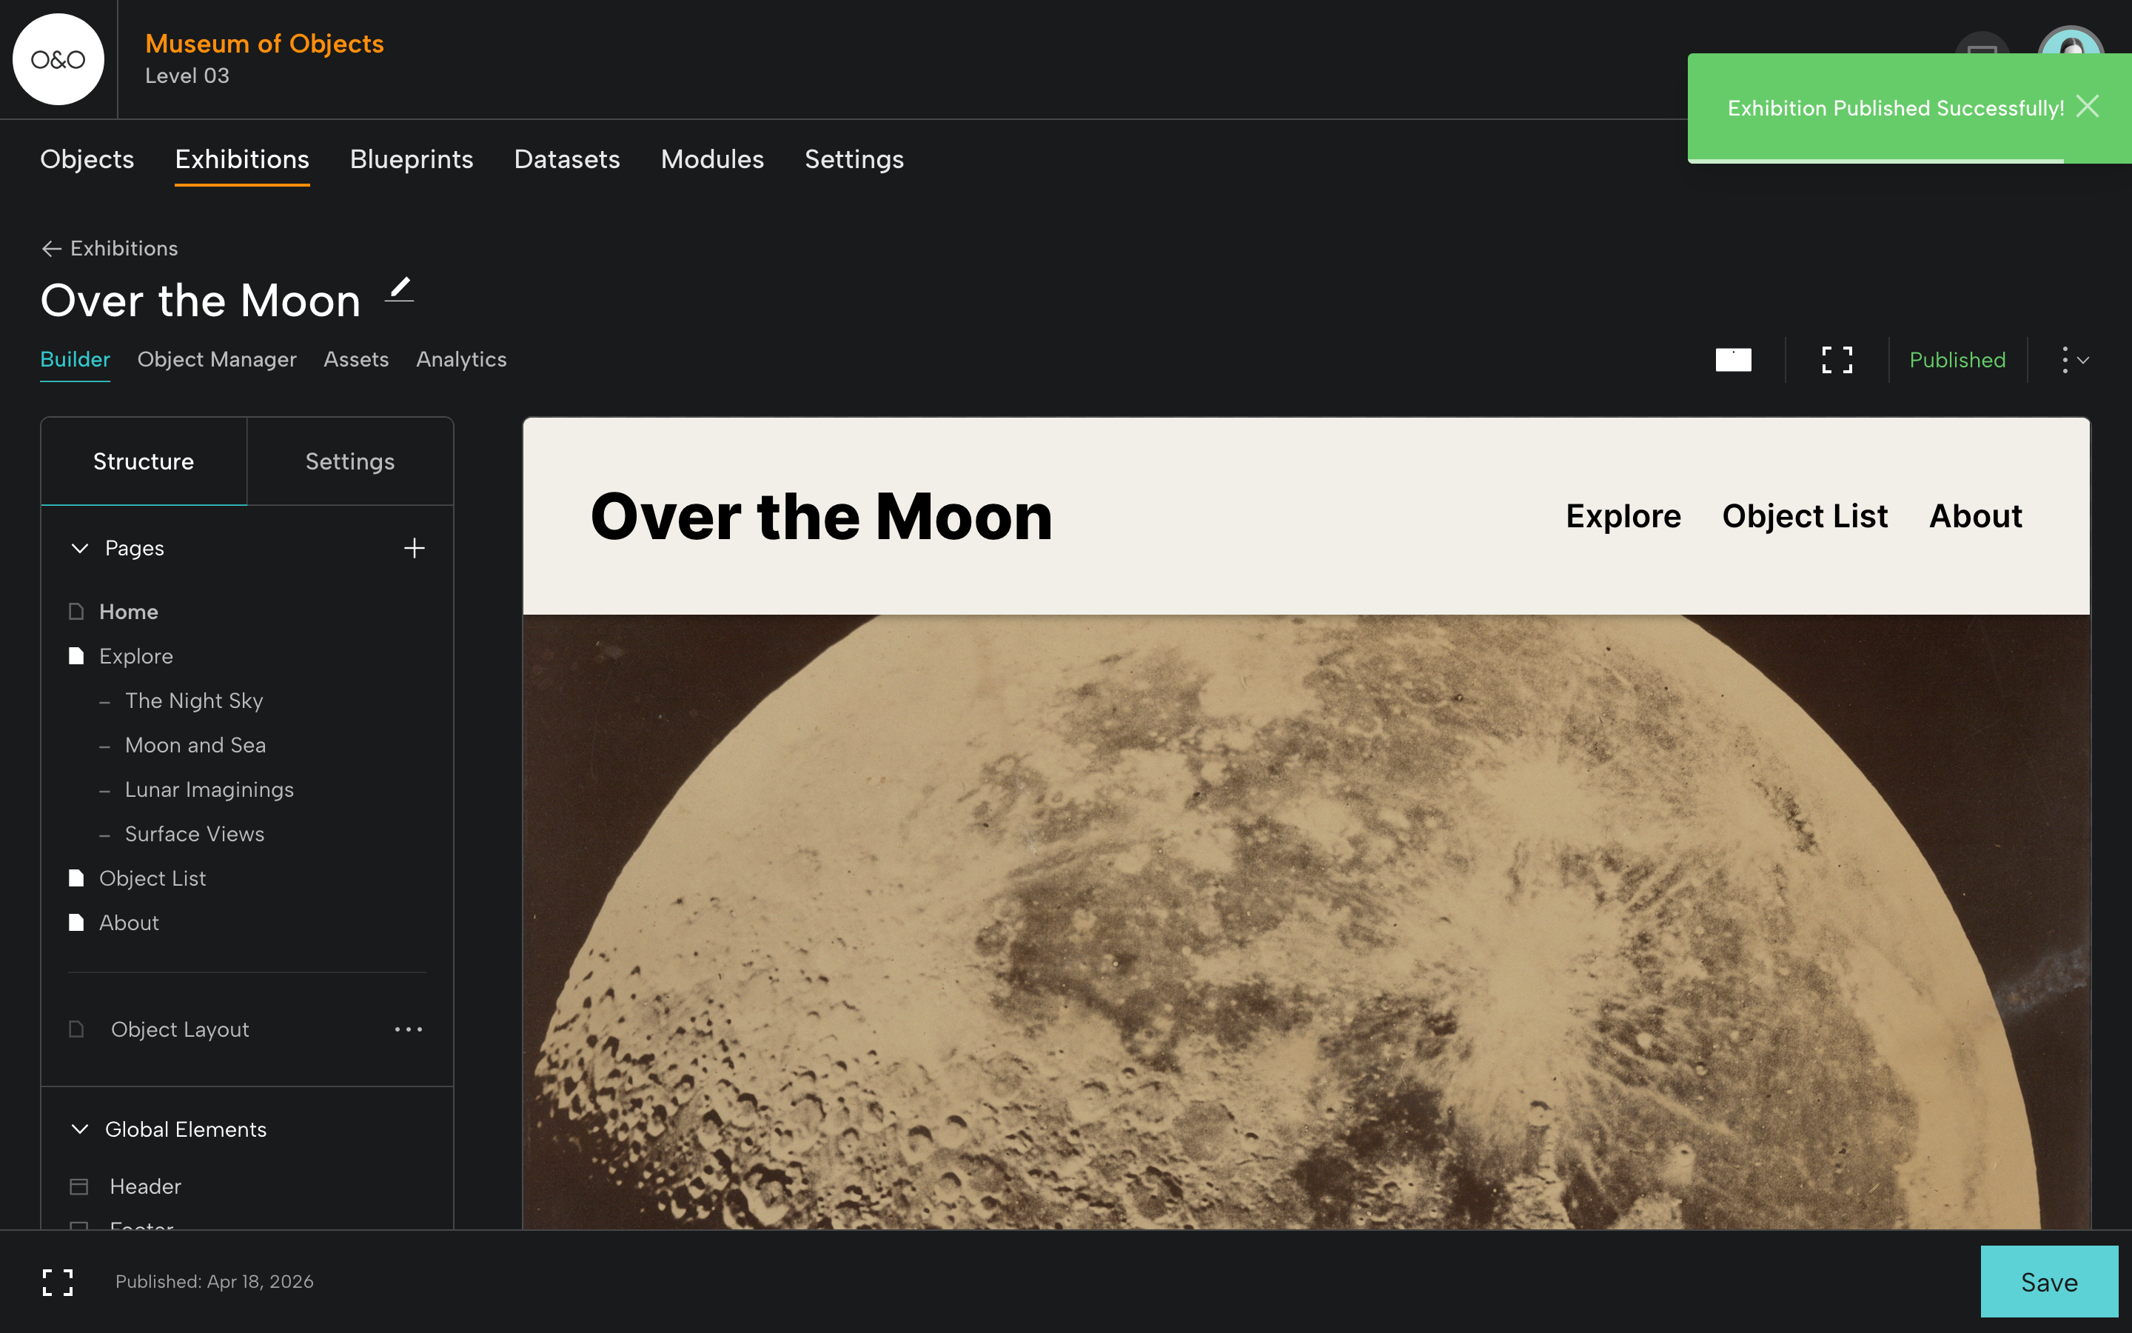Select the Exhibitions tab in main navigation
Image resolution: width=2132 pixels, height=1333 pixels.
242,159
